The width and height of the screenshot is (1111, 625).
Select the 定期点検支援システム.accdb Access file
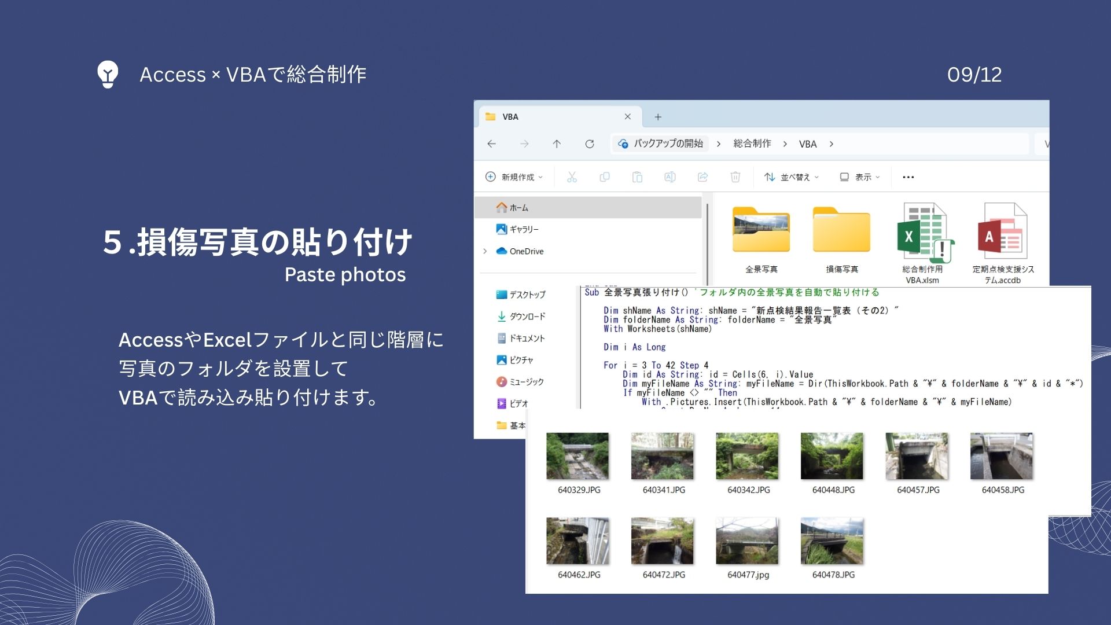pyautogui.click(x=1003, y=243)
